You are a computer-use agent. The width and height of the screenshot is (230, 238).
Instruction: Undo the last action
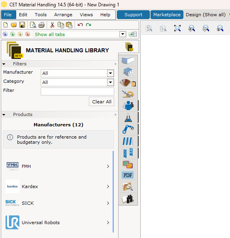pos(80,25)
